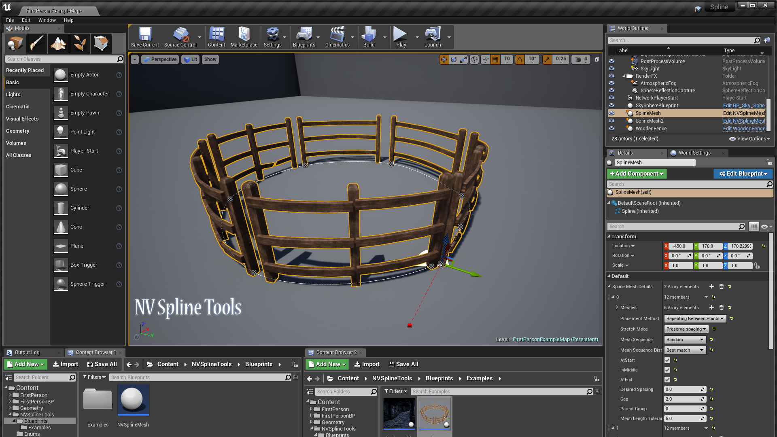The image size is (777, 437).
Task: Open the Edit menu
Action: coord(26,20)
